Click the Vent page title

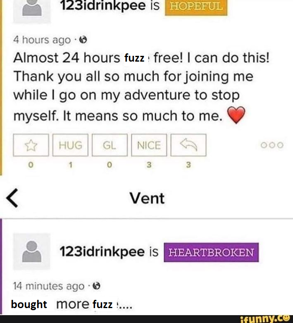click(147, 199)
